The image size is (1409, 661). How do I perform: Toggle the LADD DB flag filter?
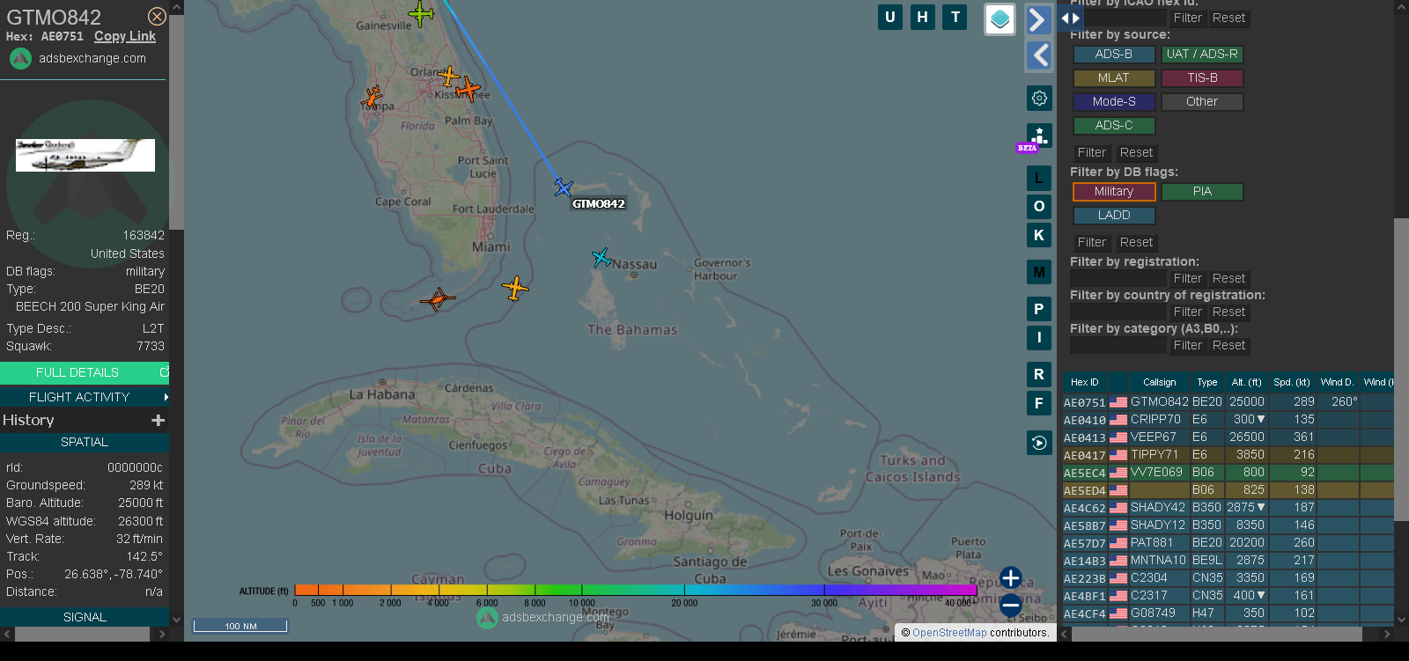click(1114, 216)
